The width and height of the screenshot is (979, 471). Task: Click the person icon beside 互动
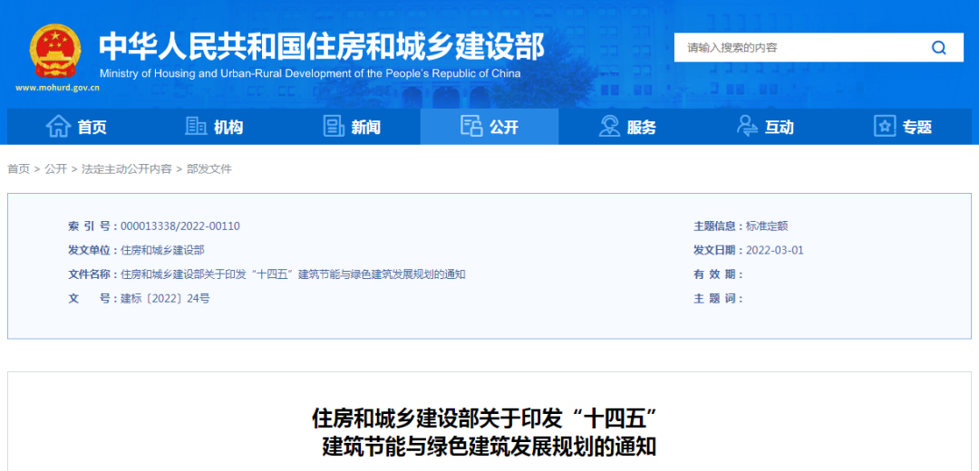(x=747, y=127)
